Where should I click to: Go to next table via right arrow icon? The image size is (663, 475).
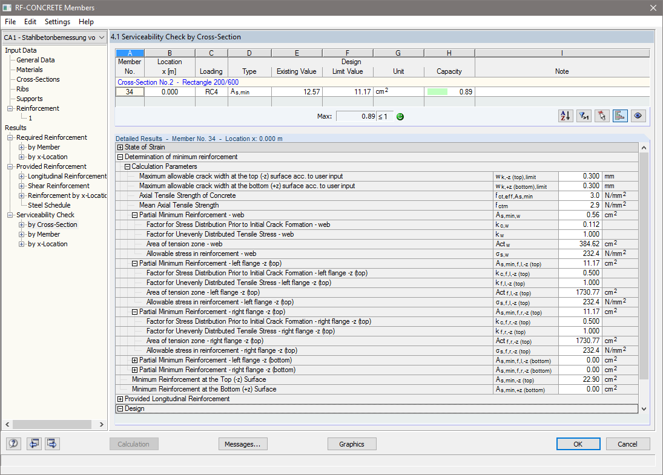click(52, 444)
